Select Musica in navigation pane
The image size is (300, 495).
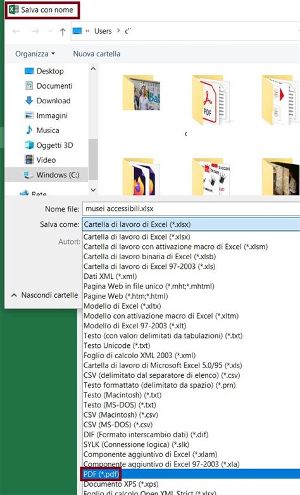tap(47, 131)
